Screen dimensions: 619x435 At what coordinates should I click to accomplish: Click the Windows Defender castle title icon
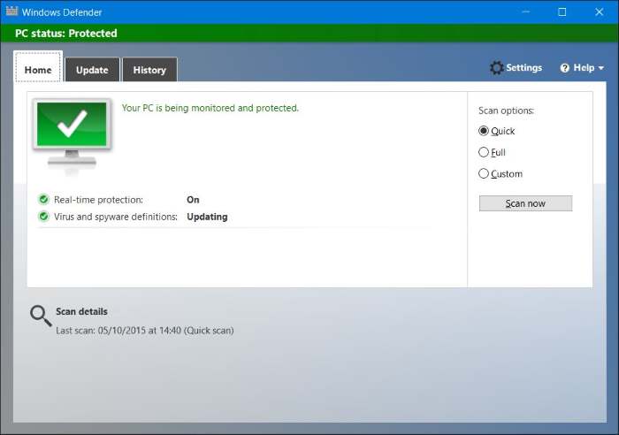pos(11,11)
